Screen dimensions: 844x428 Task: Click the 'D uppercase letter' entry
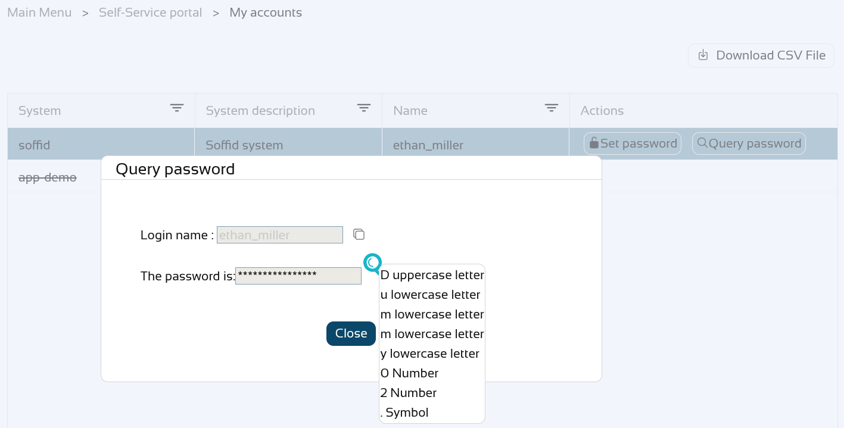(x=432, y=275)
